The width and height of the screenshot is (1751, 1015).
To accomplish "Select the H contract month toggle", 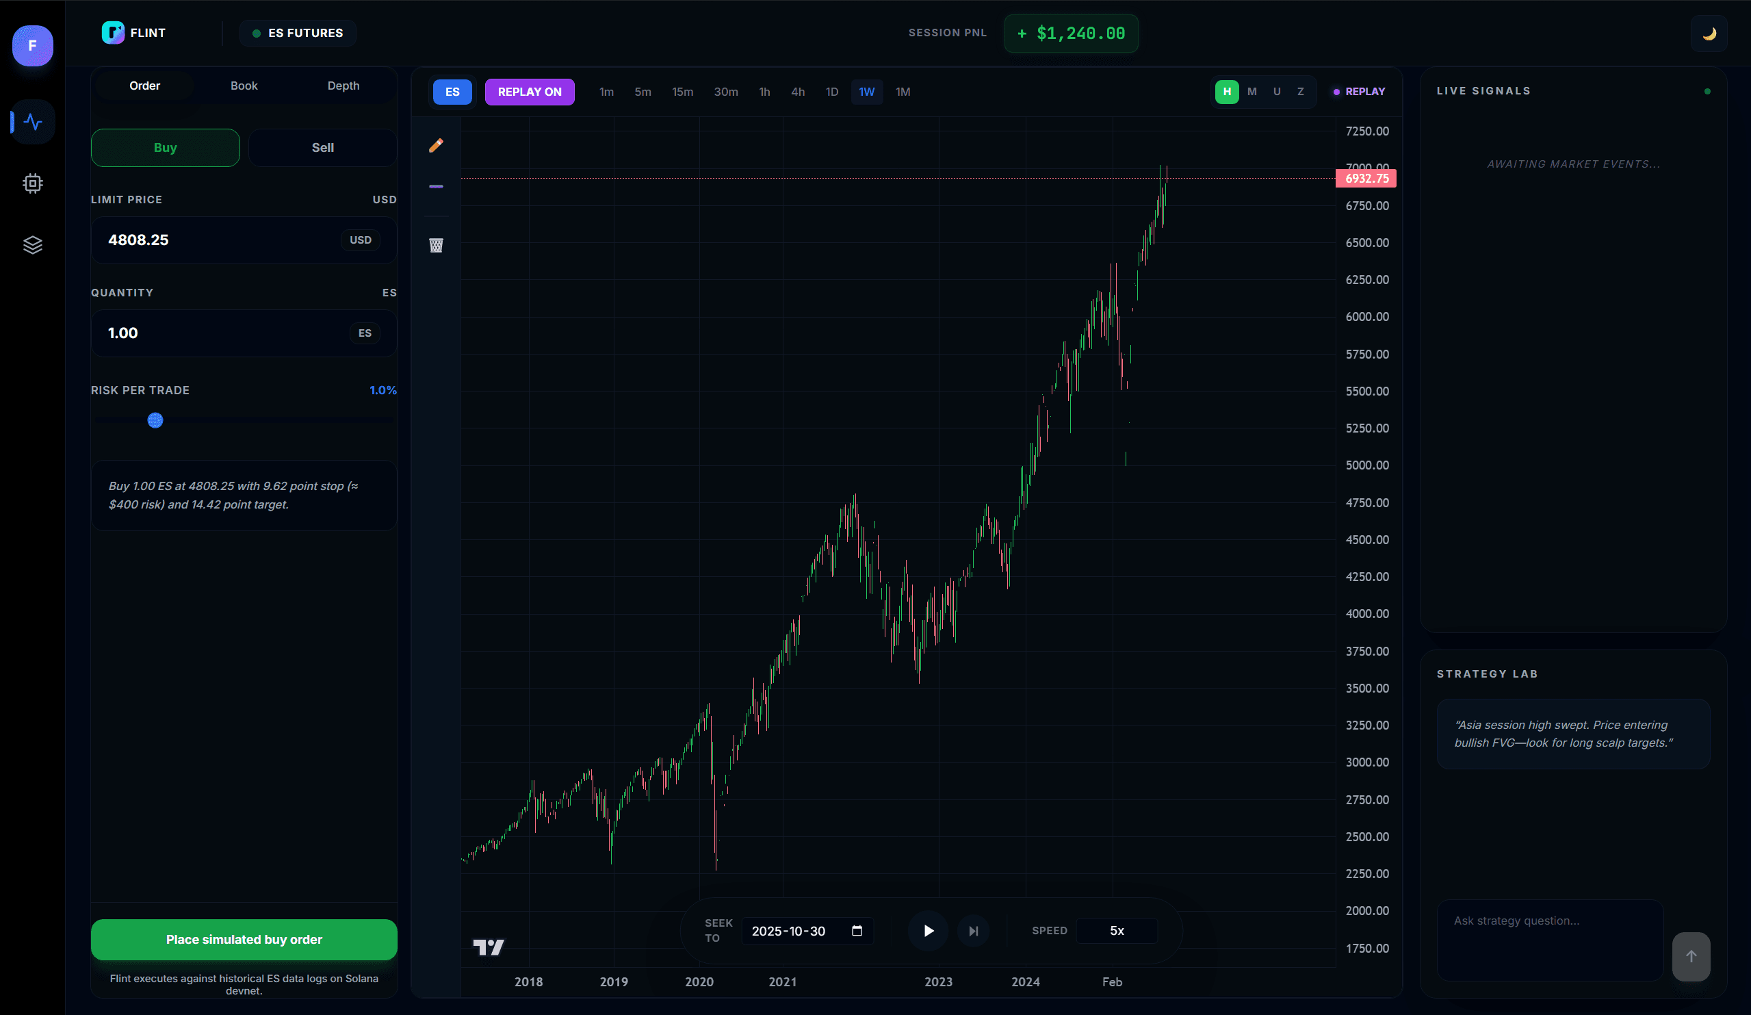I will 1226,92.
